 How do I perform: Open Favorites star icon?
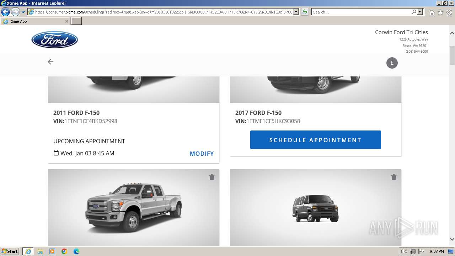point(440,12)
